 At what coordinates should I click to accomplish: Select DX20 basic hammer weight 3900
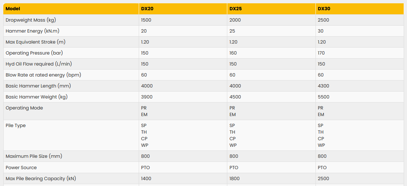(x=147, y=97)
